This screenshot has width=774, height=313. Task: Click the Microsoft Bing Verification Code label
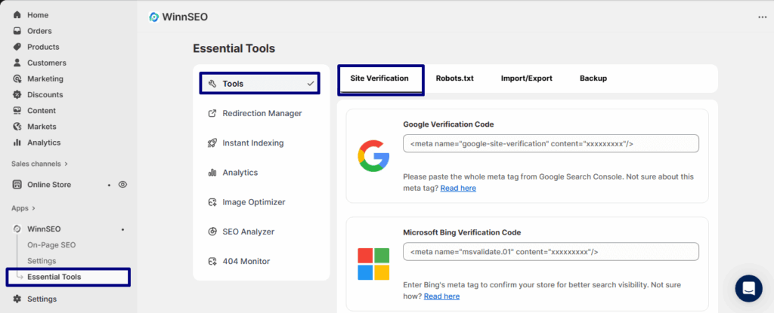coord(462,232)
